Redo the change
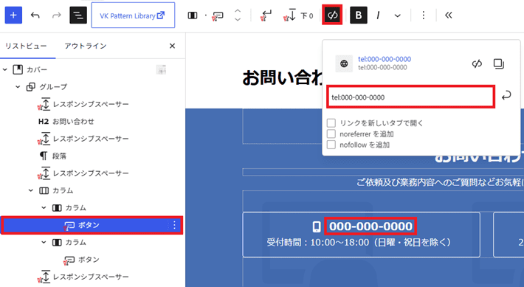Viewport: 524px width, 287px height. coord(57,15)
